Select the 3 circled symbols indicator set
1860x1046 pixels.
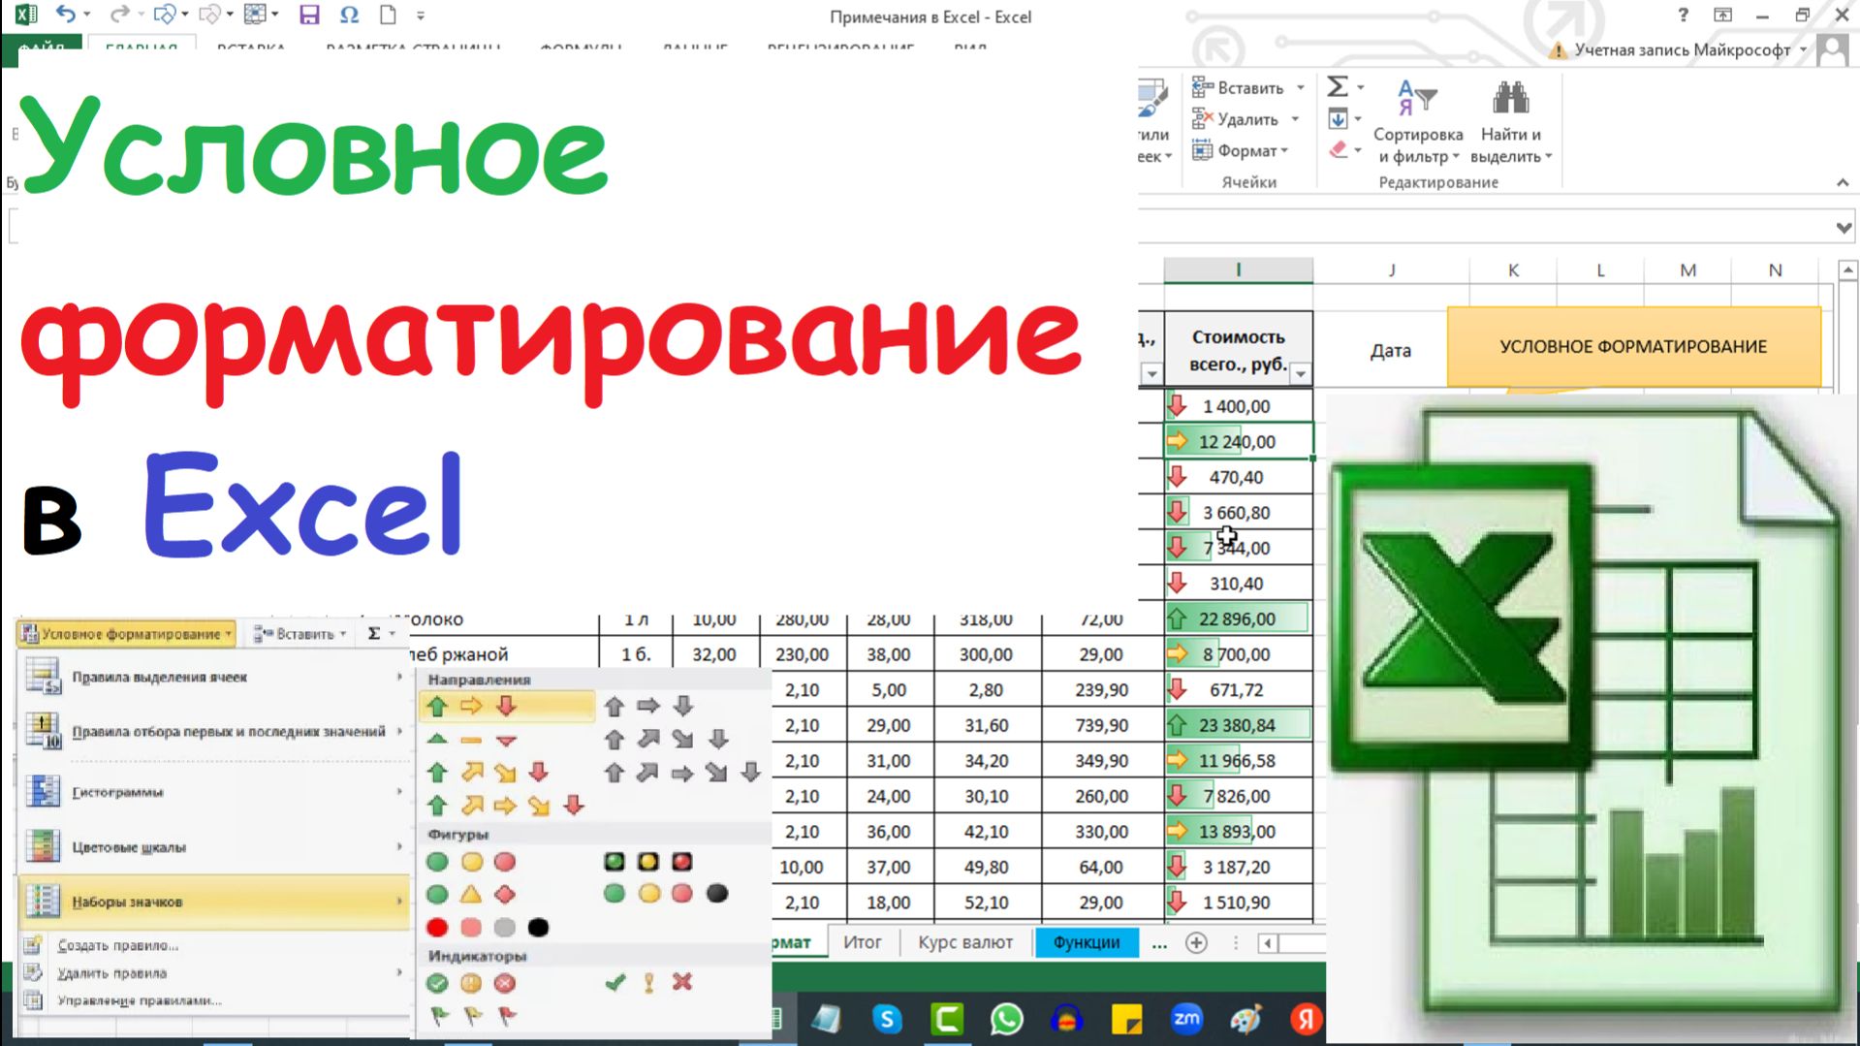pyautogui.click(x=472, y=983)
